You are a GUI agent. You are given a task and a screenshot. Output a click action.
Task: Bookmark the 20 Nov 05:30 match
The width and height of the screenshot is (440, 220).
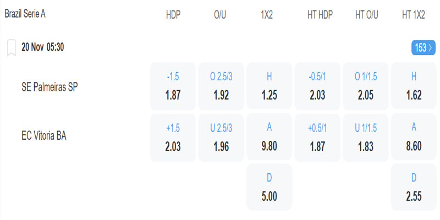(x=11, y=48)
